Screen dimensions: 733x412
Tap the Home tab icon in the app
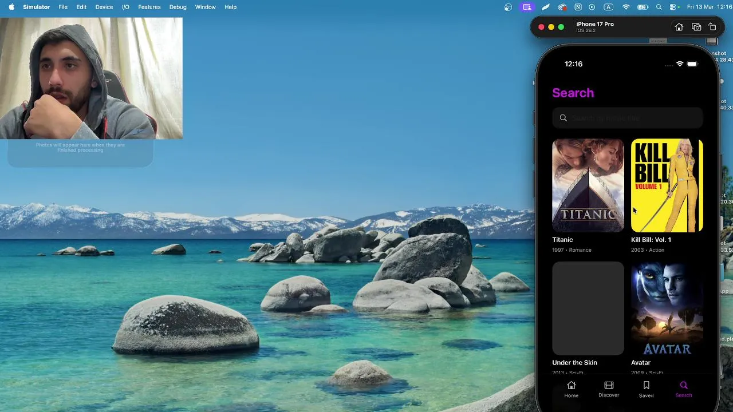571,385
